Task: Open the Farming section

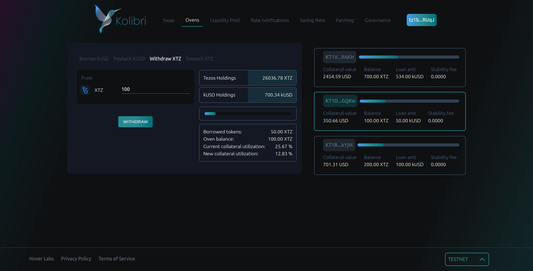Action: tap(345, 20)
